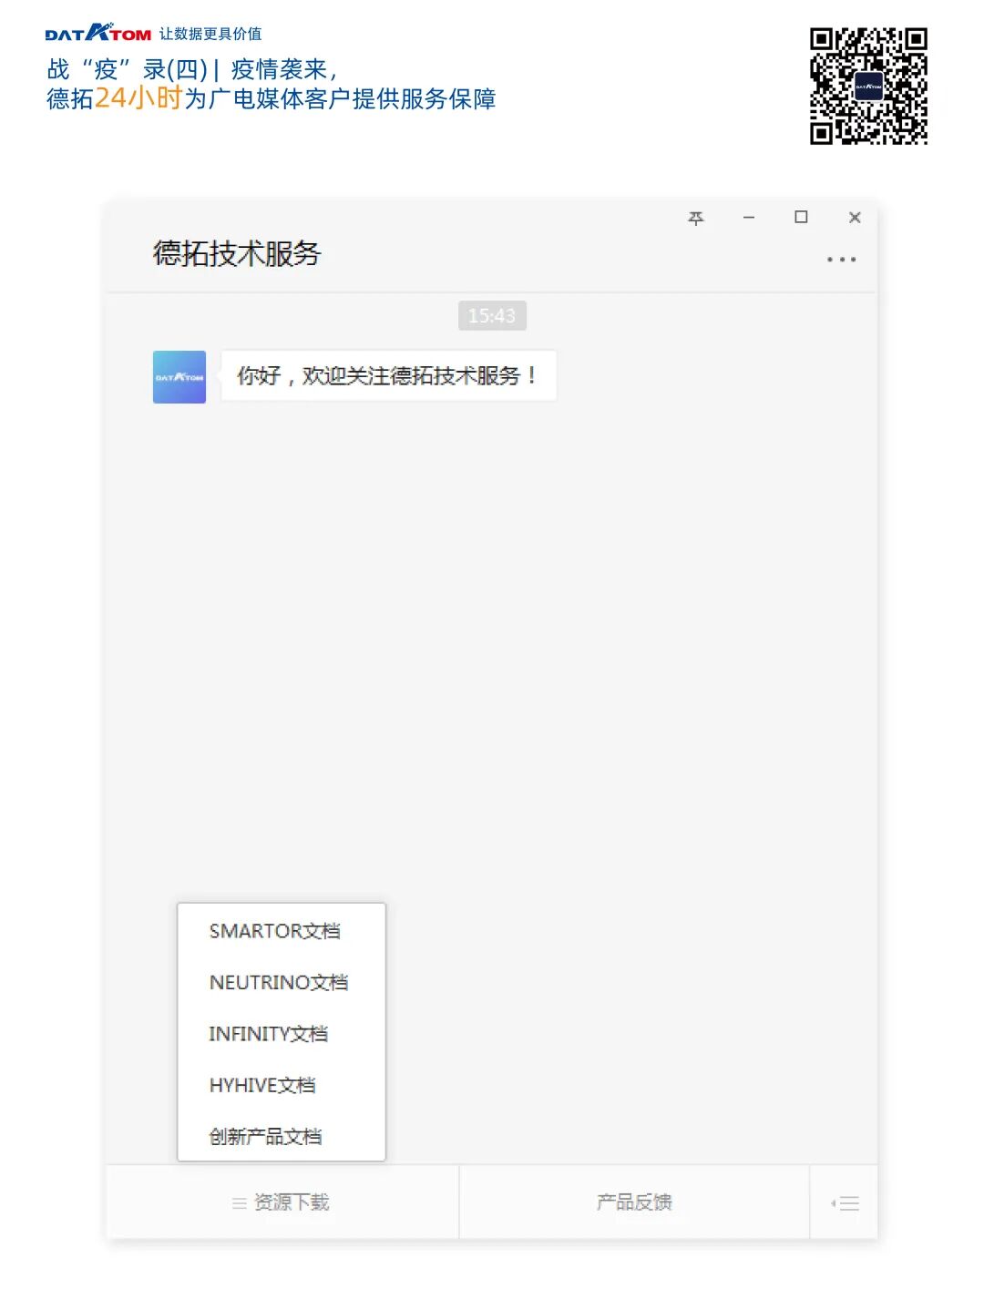Click the 产品反馈 button

[634, 1202]
